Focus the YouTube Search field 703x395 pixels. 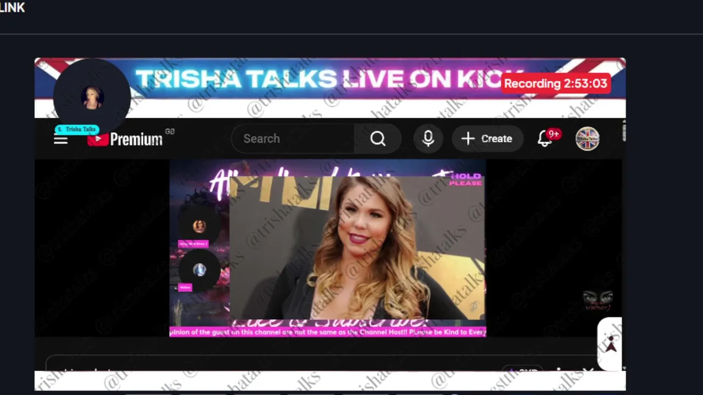pyautogui.click(x=293, y=139)
